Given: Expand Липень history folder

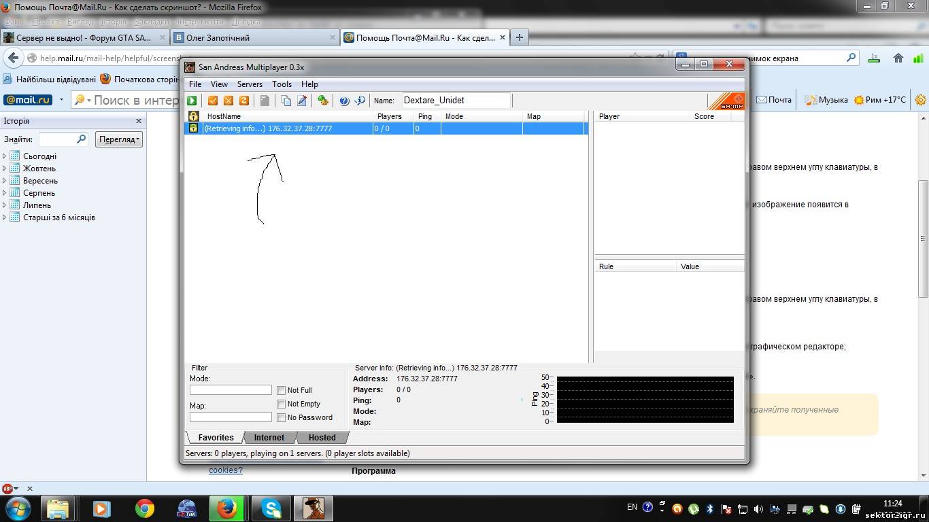Looking at the screenshot, I should (5, 205).
